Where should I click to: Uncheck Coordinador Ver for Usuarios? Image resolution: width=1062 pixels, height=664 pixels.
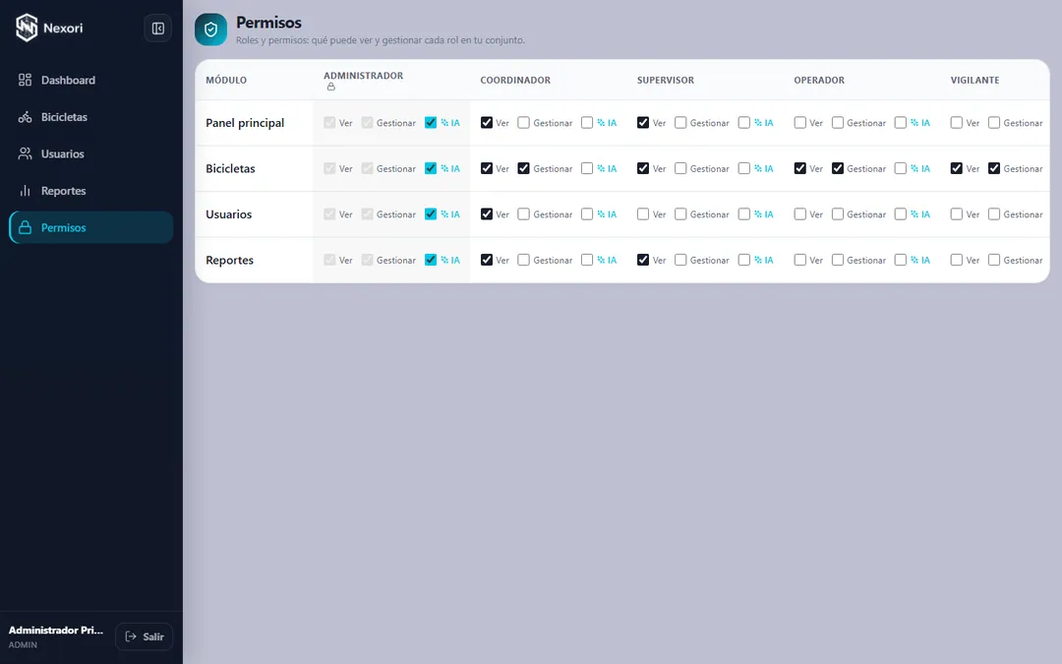point(487,214)
